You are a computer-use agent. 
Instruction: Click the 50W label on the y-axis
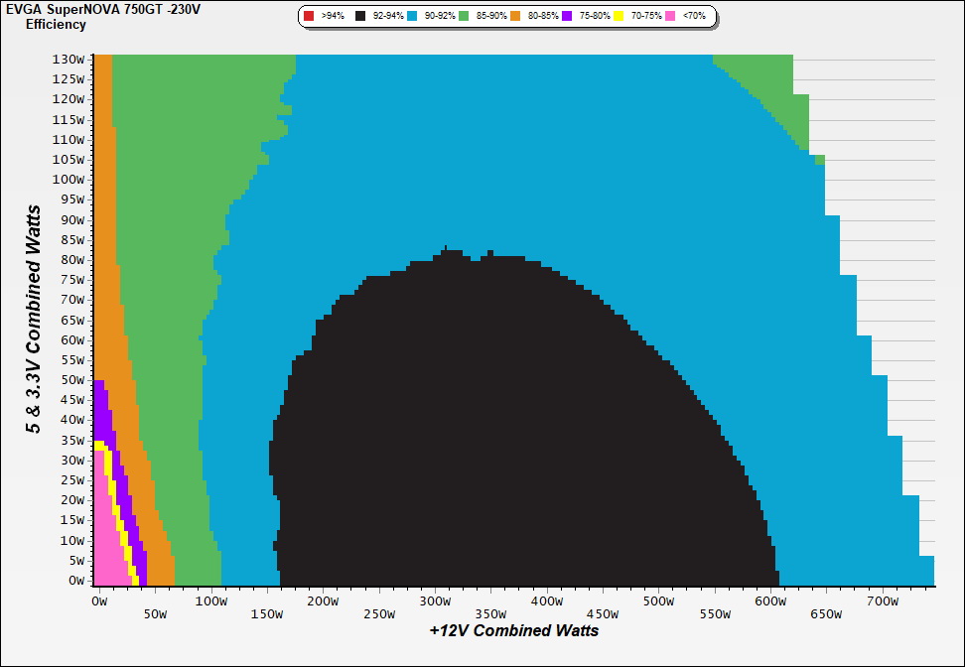click(71, 380)
